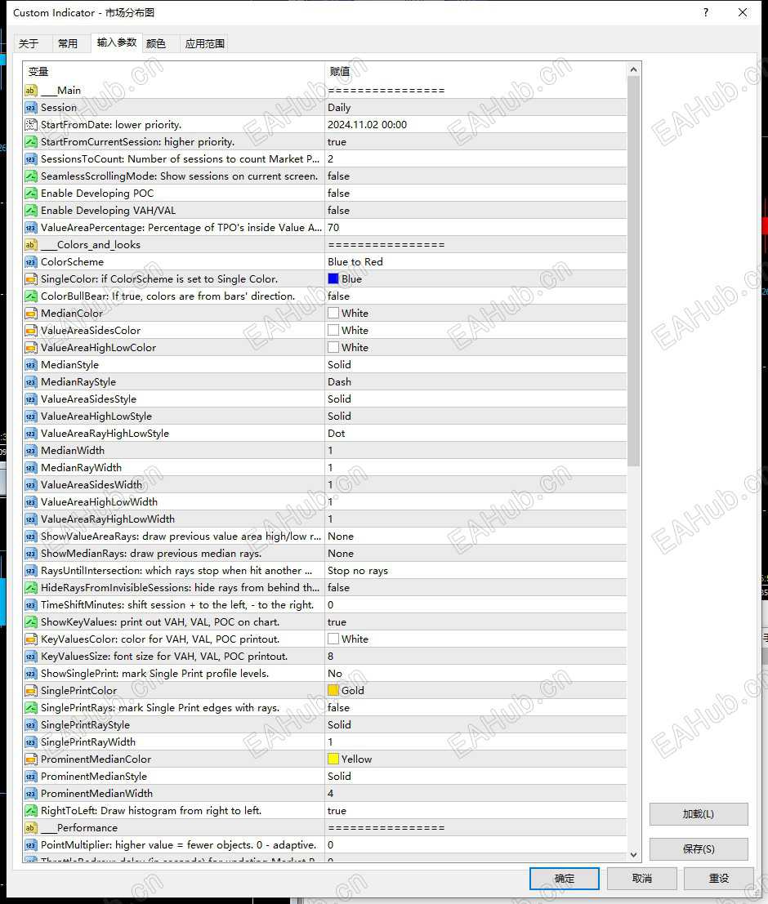Image resolution: width=768 pixels, height=904 pixels.
Task: Click the green boolean icon for StartFromCurrentSession
Action: click(x=31, y=141)
